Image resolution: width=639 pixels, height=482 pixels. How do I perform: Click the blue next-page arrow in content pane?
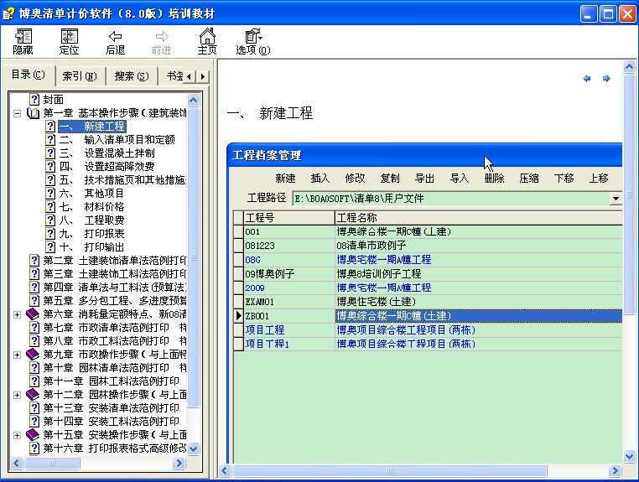[x=606, y=78]
